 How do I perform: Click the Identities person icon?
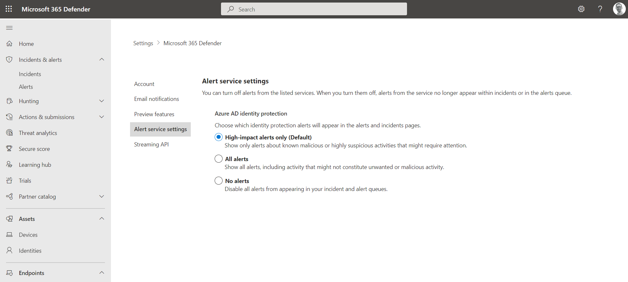click(10, 250)
